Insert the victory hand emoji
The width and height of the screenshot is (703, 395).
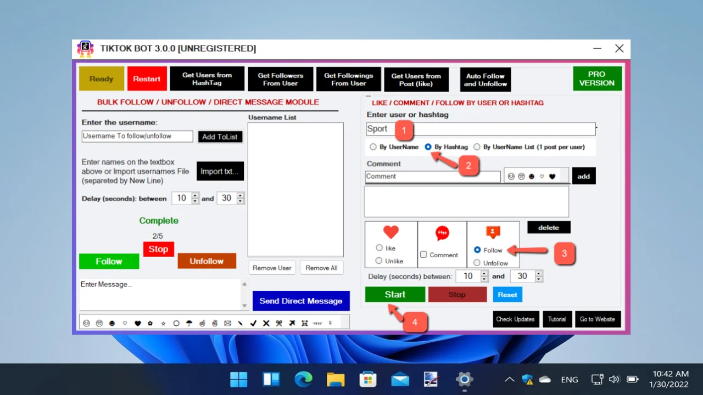[215, 323]
